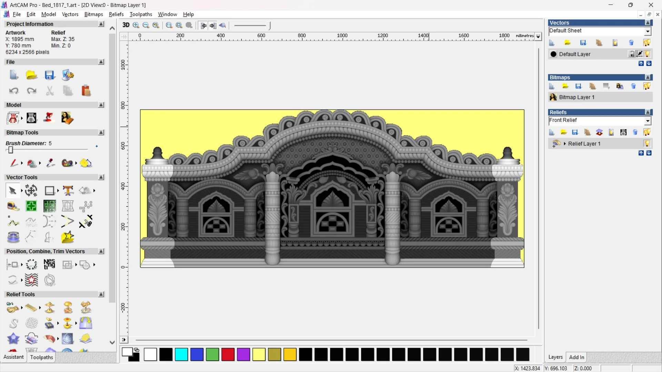Click the Zoom In magnifier tool
This screenshot has width=662, height=372.
click(x=136, y=25)
